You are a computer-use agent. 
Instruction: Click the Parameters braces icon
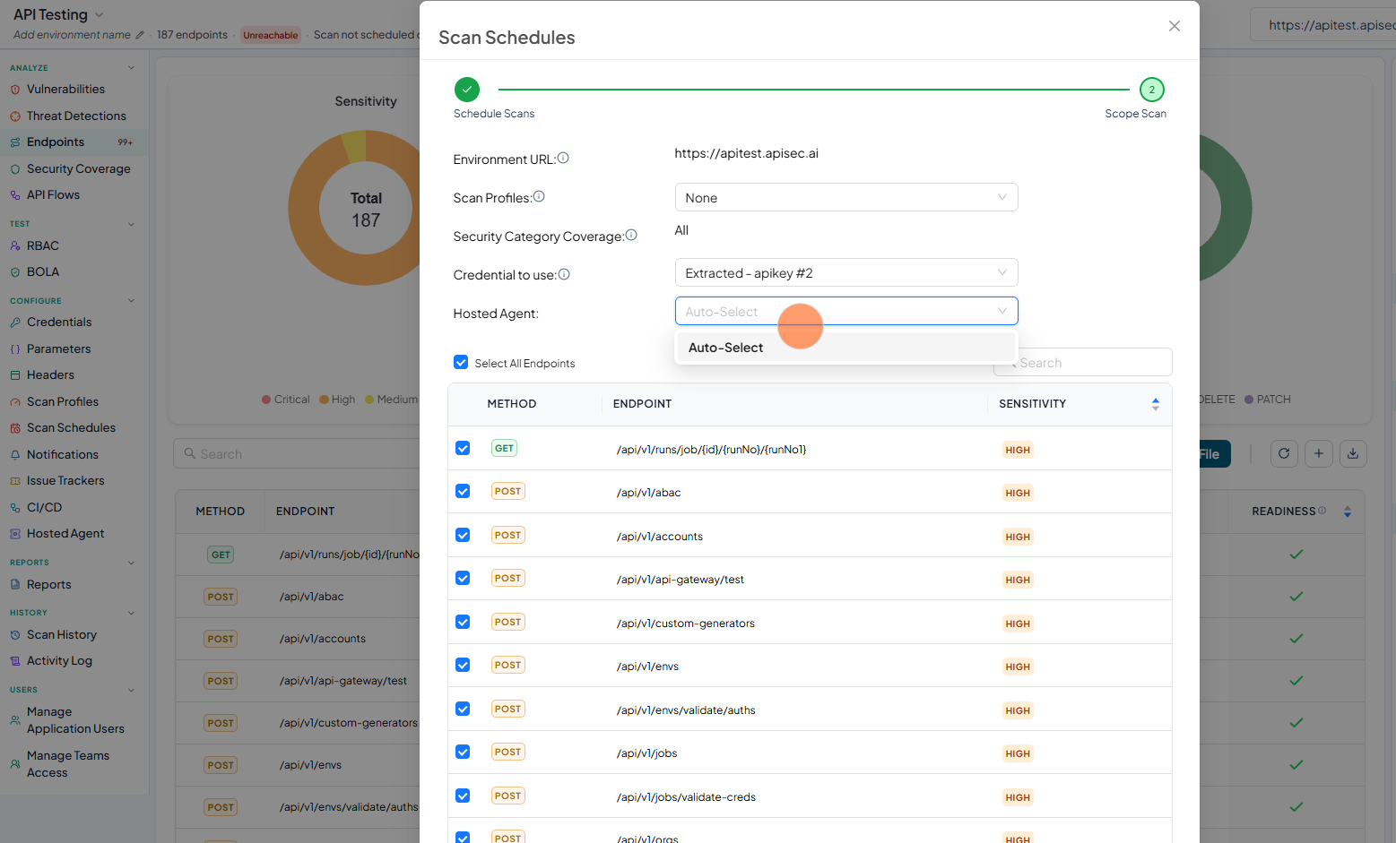15,349
